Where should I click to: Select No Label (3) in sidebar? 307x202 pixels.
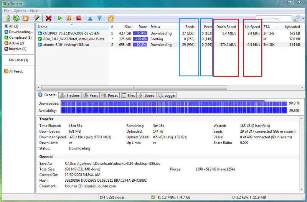pos(18,60)
